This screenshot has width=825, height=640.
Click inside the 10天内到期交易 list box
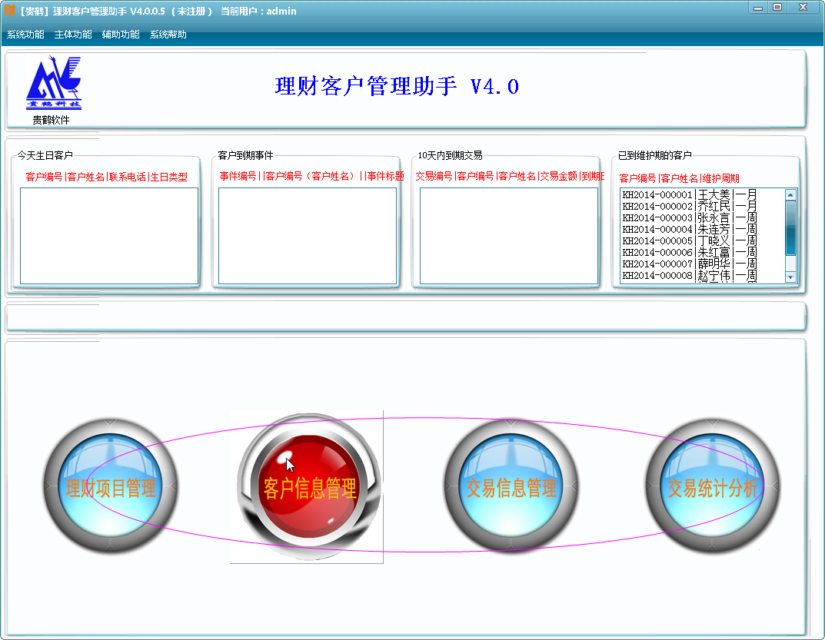tap(509, 236)
